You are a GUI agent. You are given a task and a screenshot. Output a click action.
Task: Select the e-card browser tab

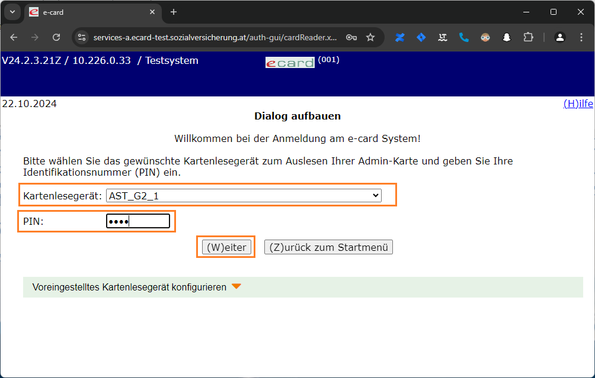(89, 12)
